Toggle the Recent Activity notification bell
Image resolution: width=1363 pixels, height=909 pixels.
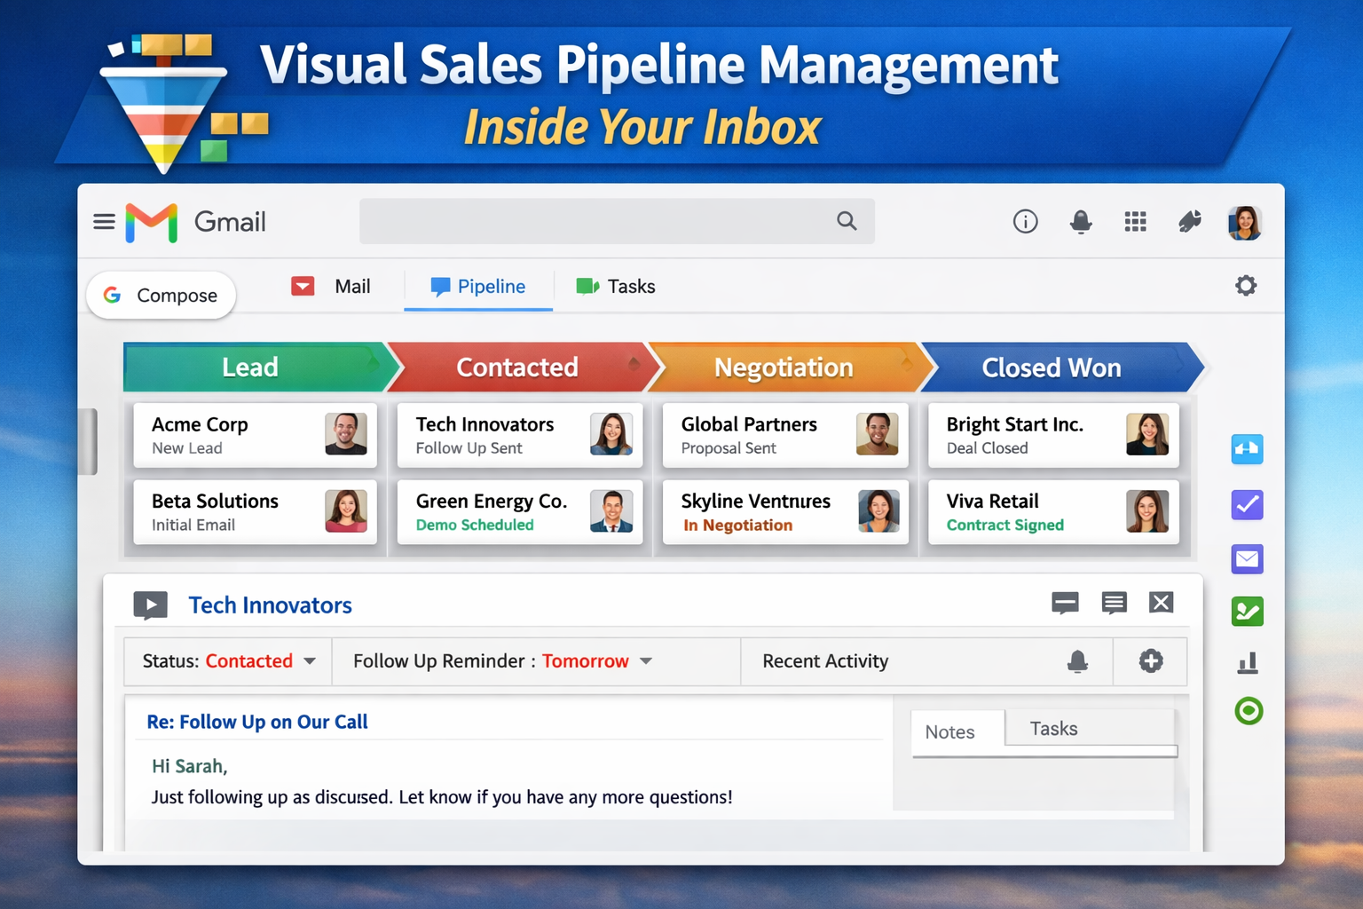1077,660
